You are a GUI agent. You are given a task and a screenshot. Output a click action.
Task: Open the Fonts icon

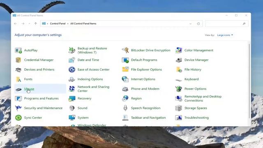(18, 79)
